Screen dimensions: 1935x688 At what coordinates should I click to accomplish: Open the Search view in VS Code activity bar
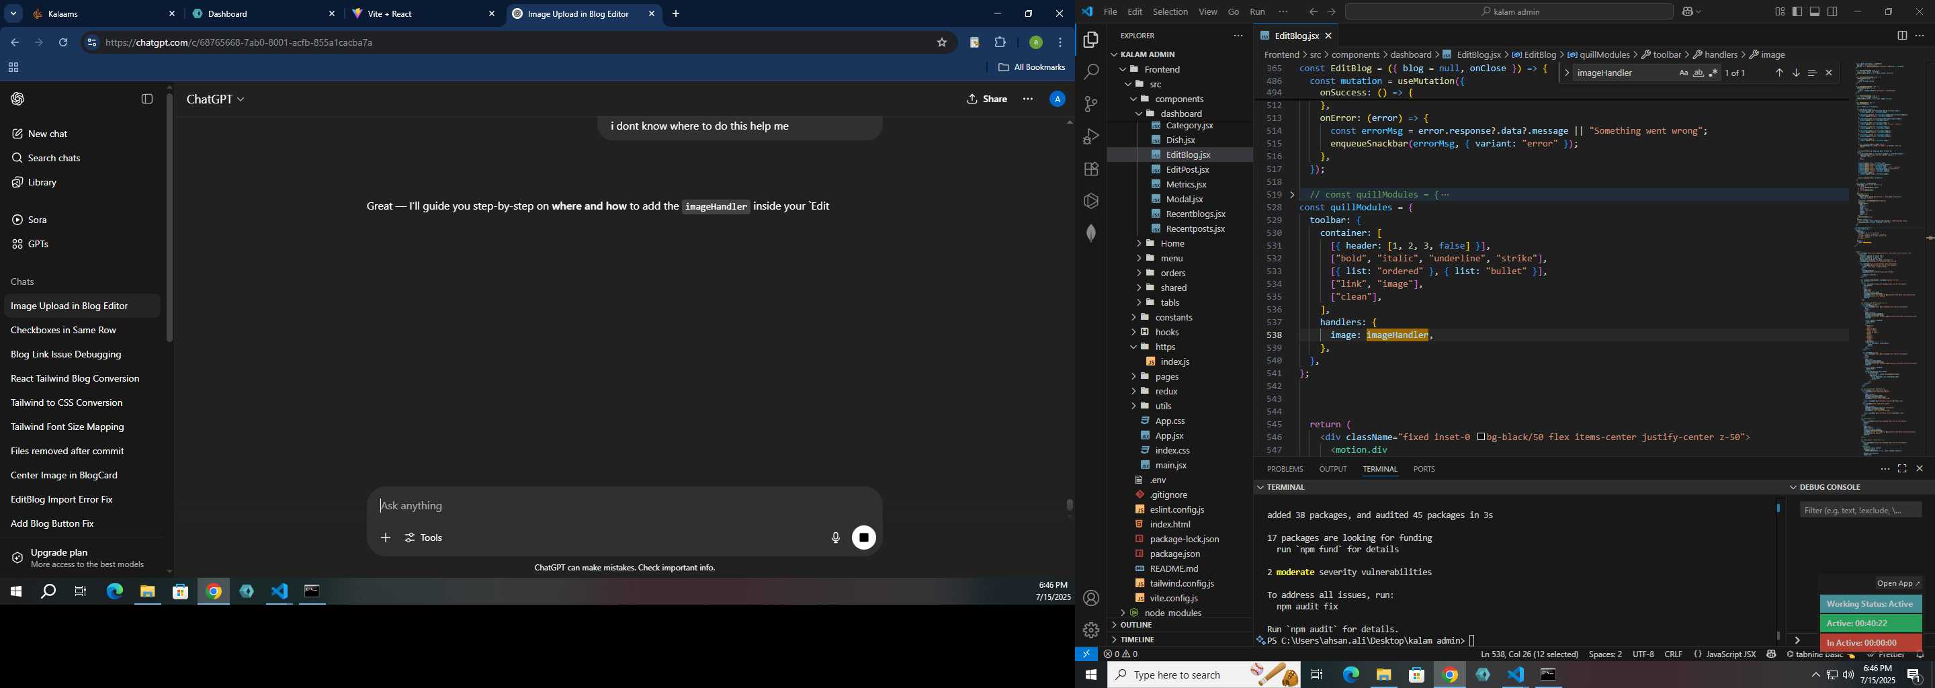click(1090, 72)
